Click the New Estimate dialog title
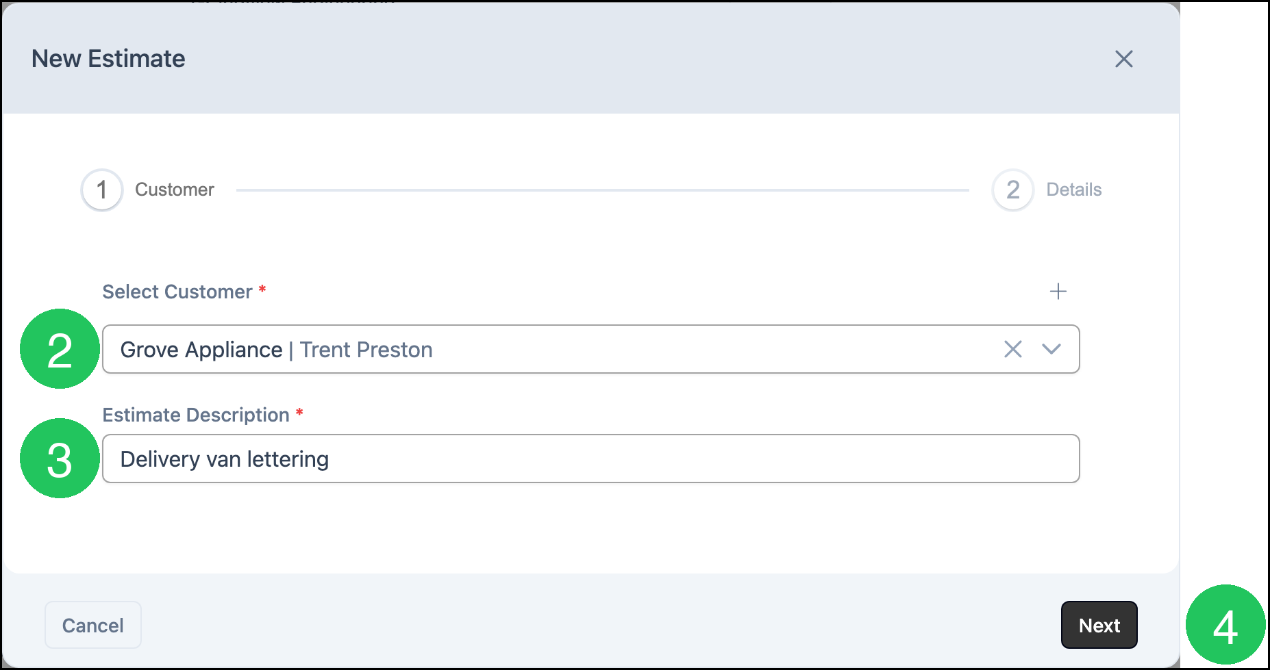The width and height of the screenshot is (1270, 670). click(108, 59)
